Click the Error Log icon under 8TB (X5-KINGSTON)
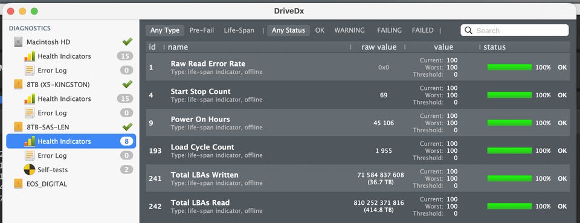The width and height of the screenshot is (580, 223). click(30, 113)
